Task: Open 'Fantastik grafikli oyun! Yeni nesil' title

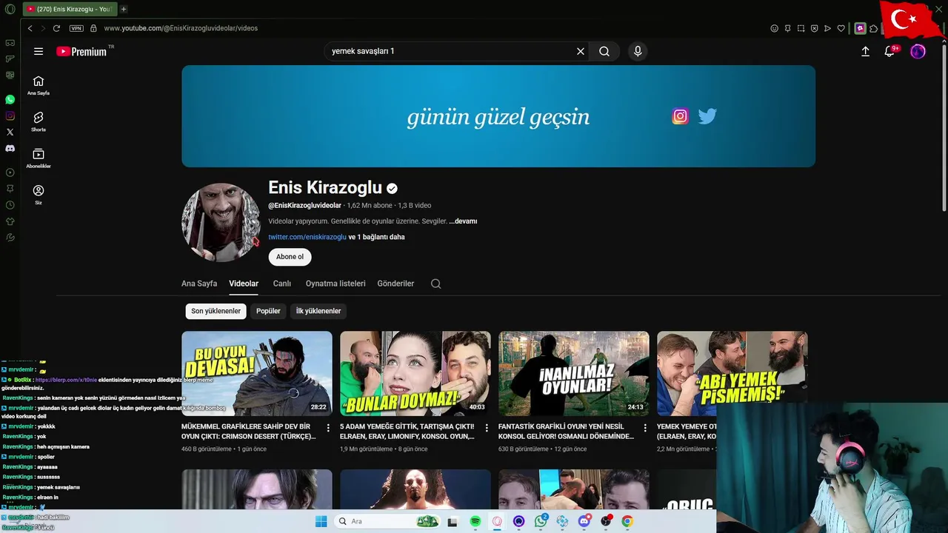Action: [x=566, y=432]
